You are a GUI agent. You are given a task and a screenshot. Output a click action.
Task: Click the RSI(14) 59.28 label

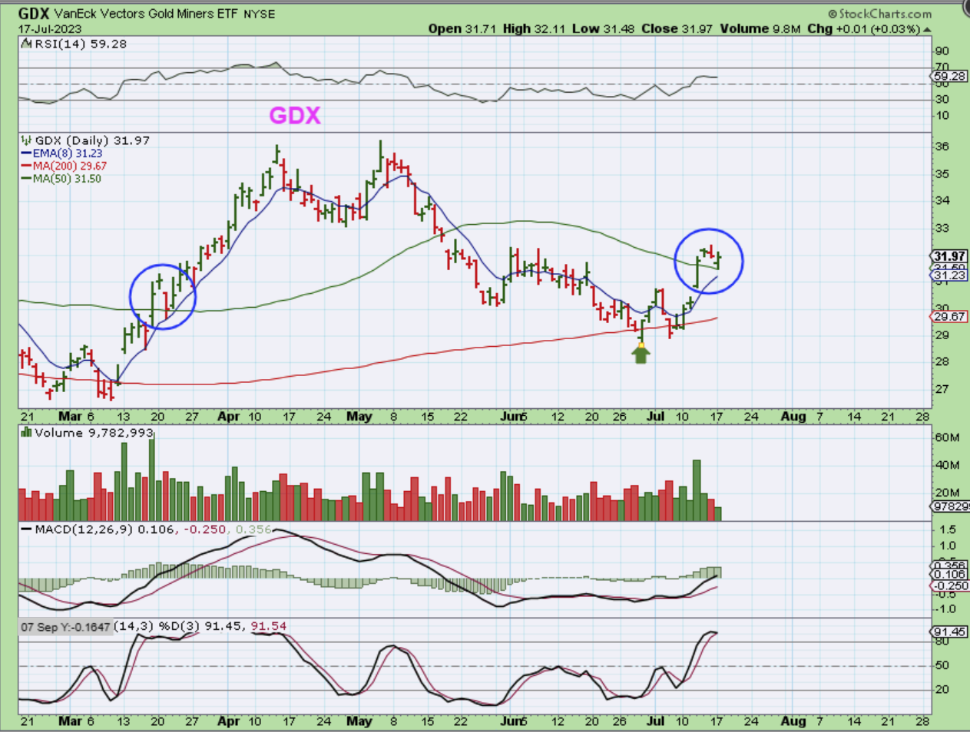coord(80,45)
